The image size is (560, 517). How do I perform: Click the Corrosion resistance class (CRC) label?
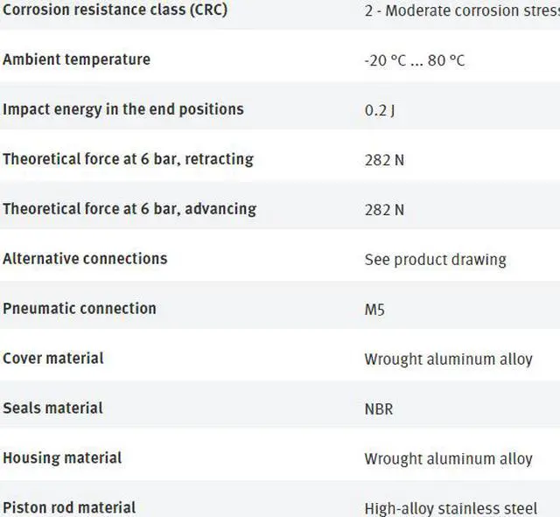point(115,10)
